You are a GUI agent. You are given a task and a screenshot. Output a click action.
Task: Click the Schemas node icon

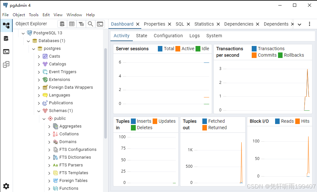tap(45, 111)
